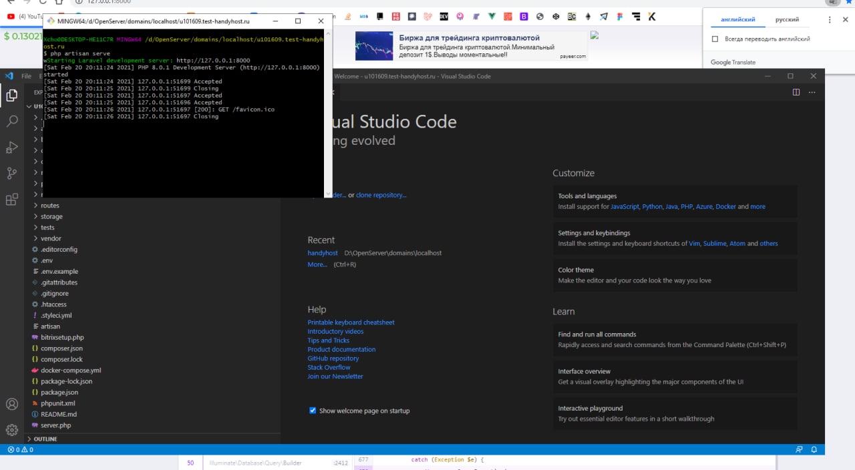This screenshot has width=855, height=470.
Task: Open the Extensions view in VS Code
Action: (11, 200)
